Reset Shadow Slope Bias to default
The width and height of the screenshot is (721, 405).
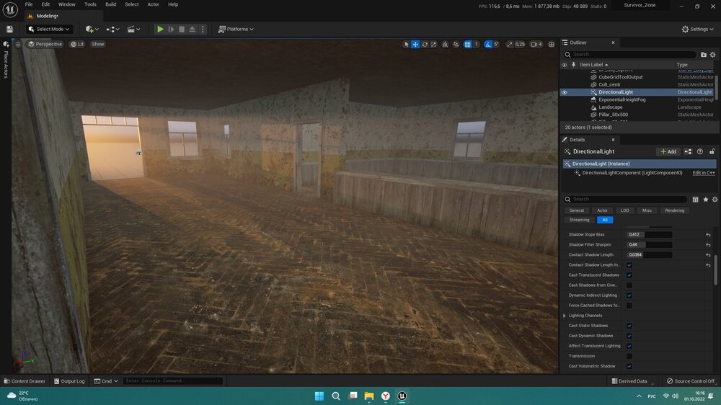coord(707,235)
